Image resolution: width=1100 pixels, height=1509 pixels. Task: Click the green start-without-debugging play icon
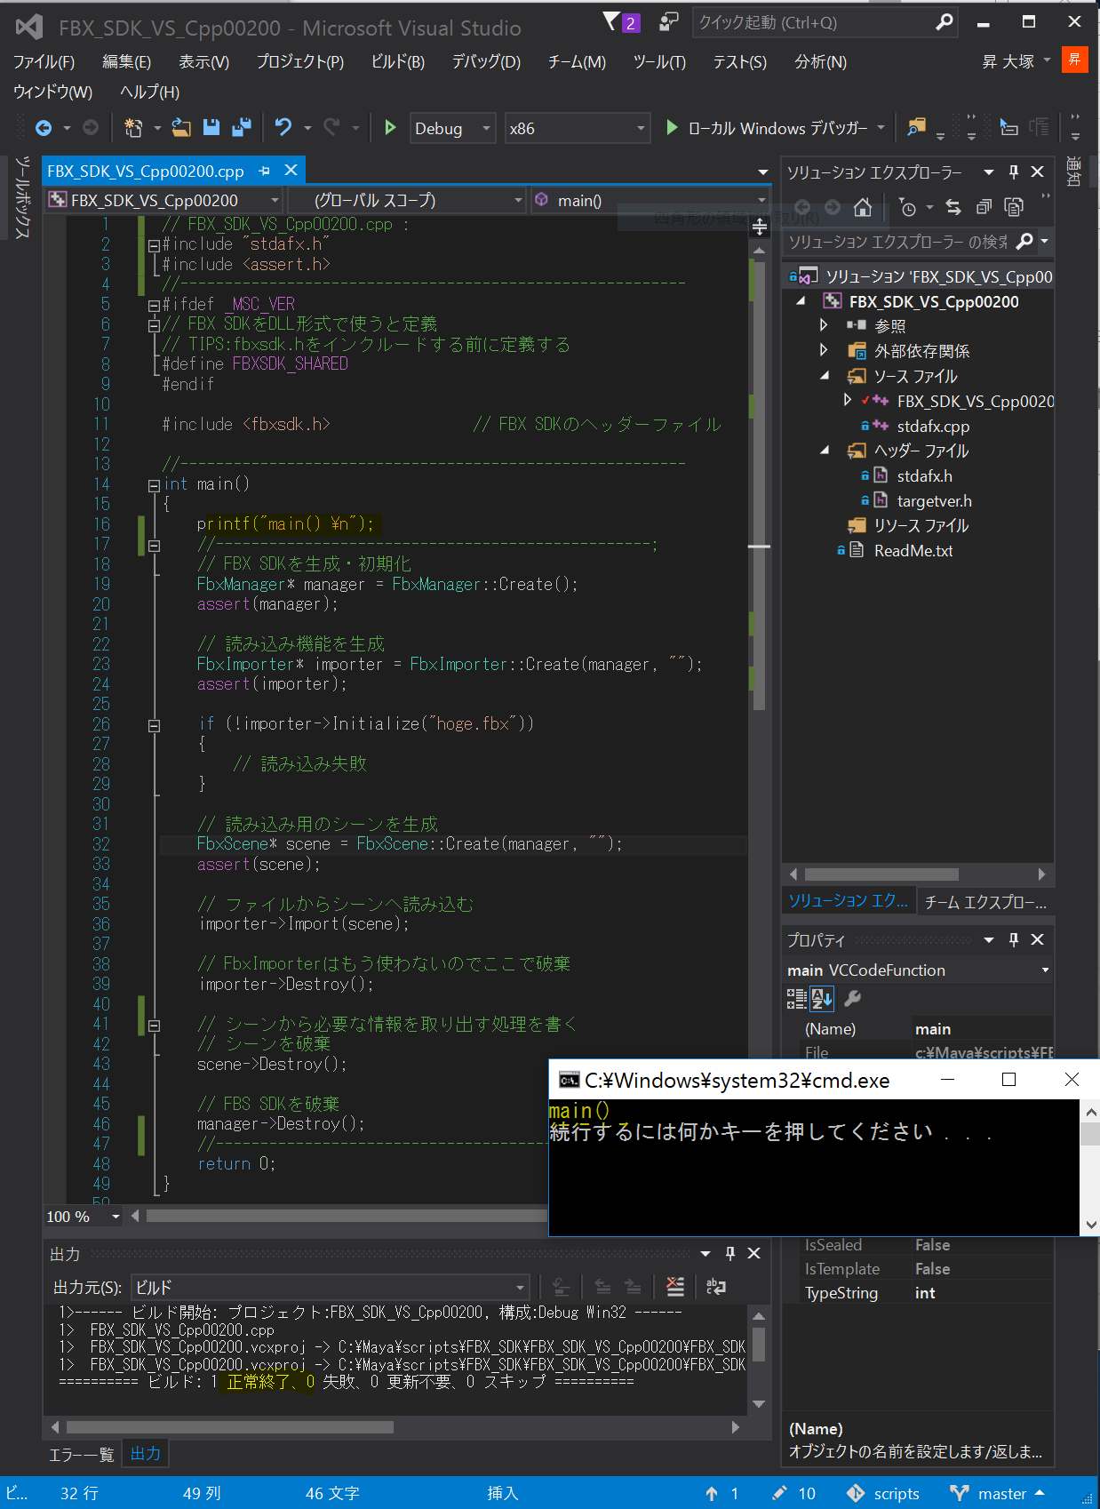(390, 128)
